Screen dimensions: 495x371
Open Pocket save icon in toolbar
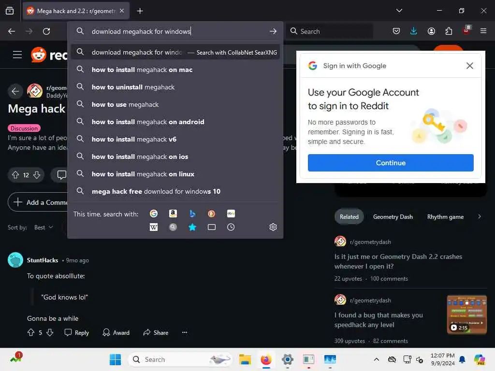[396, 31]
